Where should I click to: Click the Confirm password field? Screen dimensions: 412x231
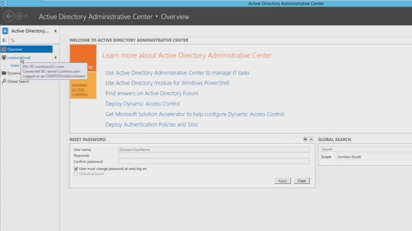(x=214, y=161)
